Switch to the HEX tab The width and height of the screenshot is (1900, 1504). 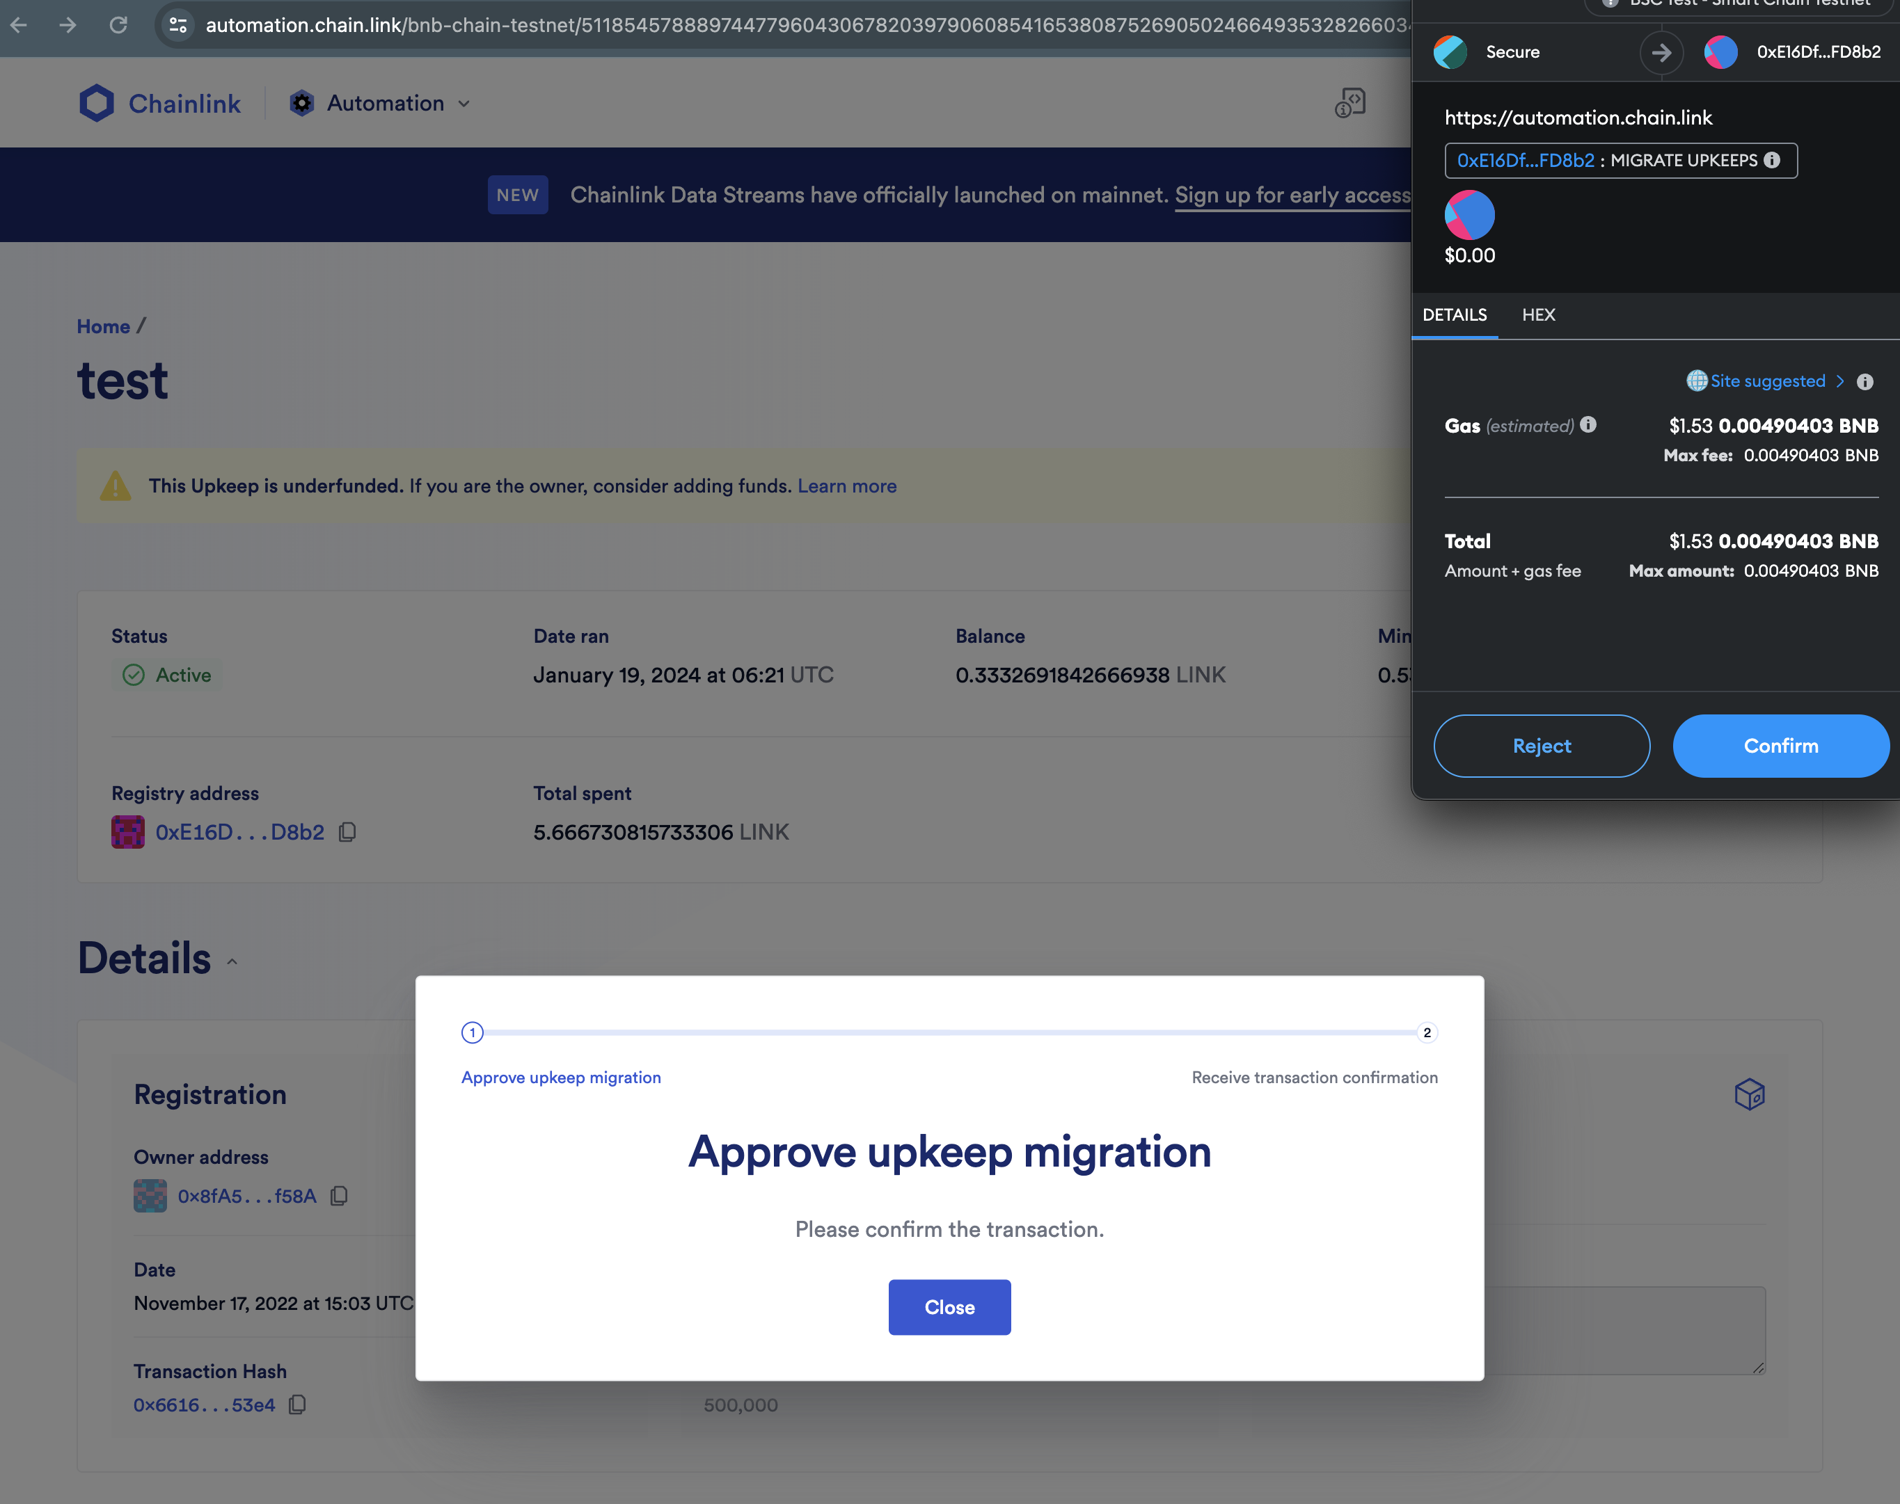(1538, 314)
